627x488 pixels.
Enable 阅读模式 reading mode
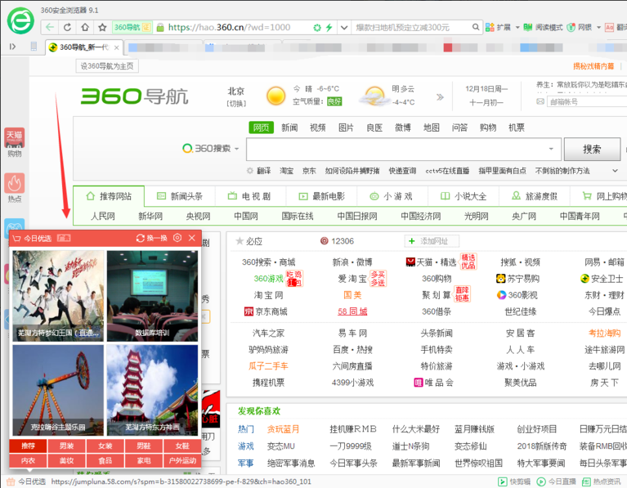(x=543, y=27)
